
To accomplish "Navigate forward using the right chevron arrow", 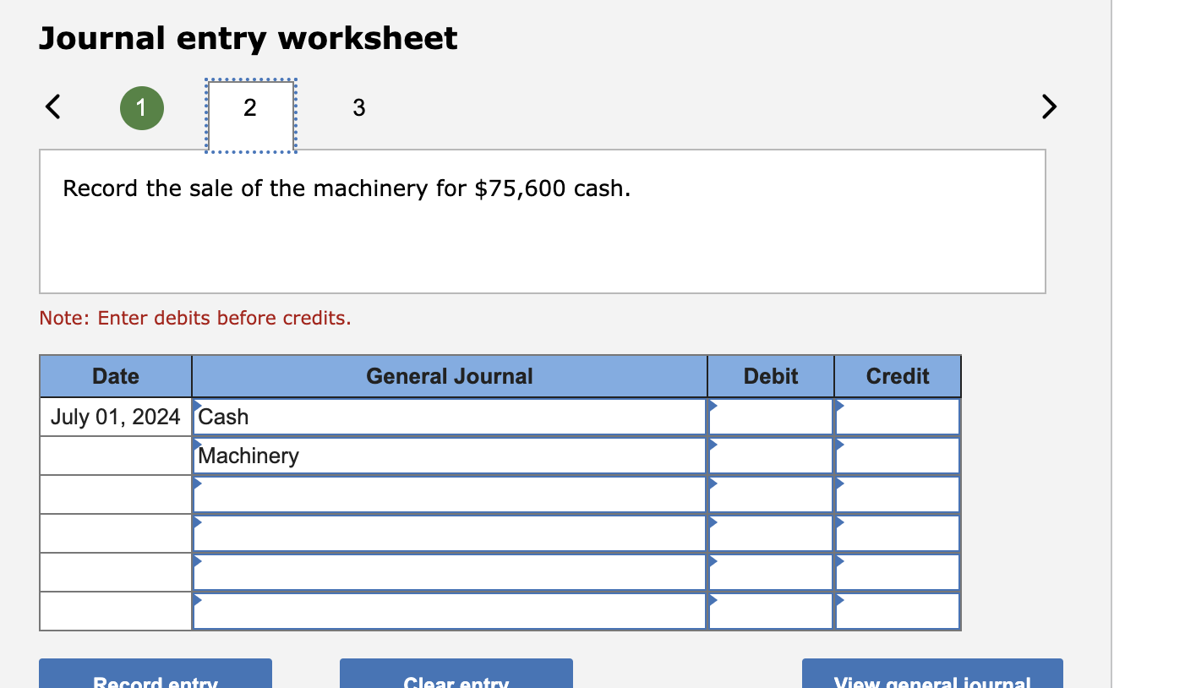I will 1048,106.
